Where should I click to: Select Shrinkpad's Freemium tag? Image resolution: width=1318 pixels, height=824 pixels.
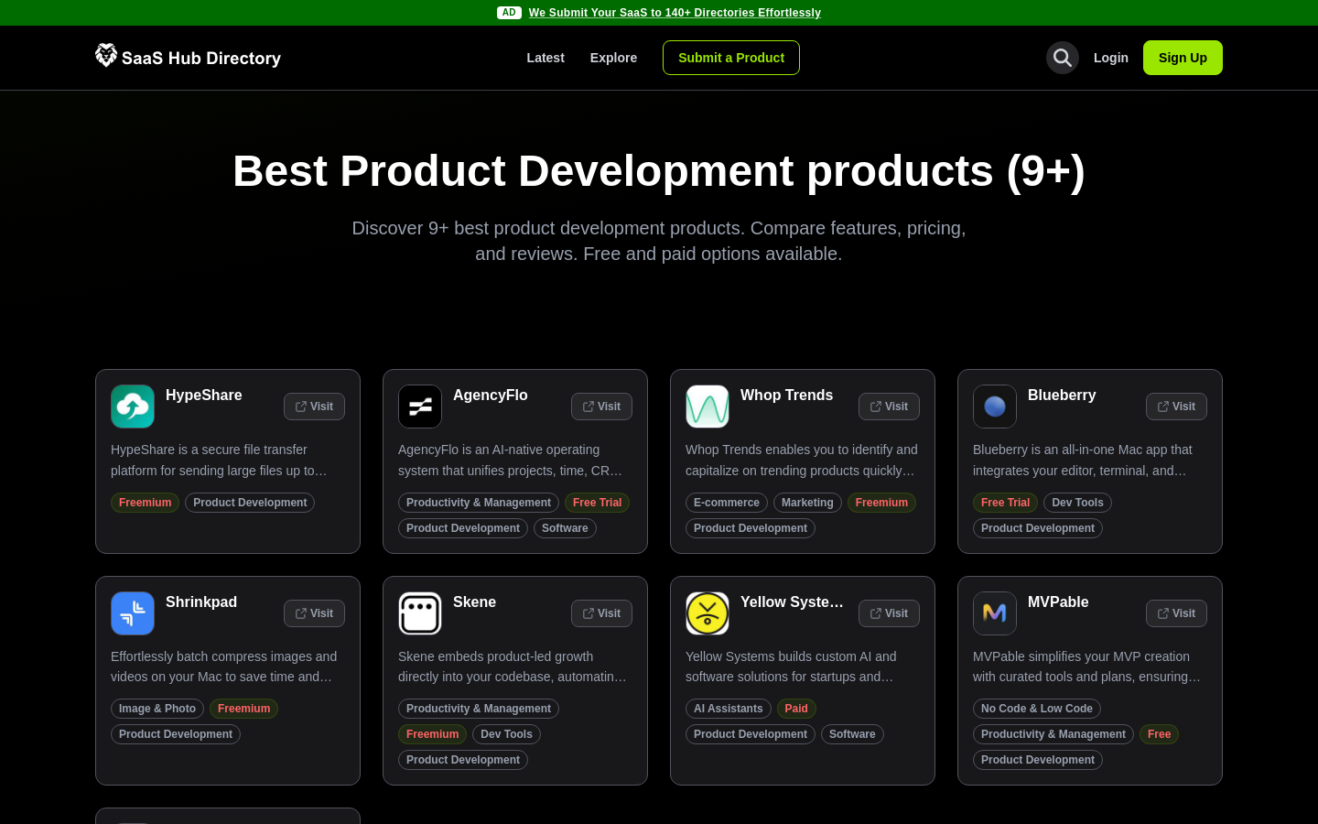243,709
